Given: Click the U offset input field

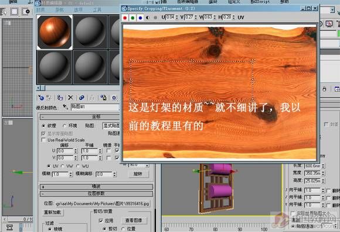Looking at the screenshot, I should 65,151.
